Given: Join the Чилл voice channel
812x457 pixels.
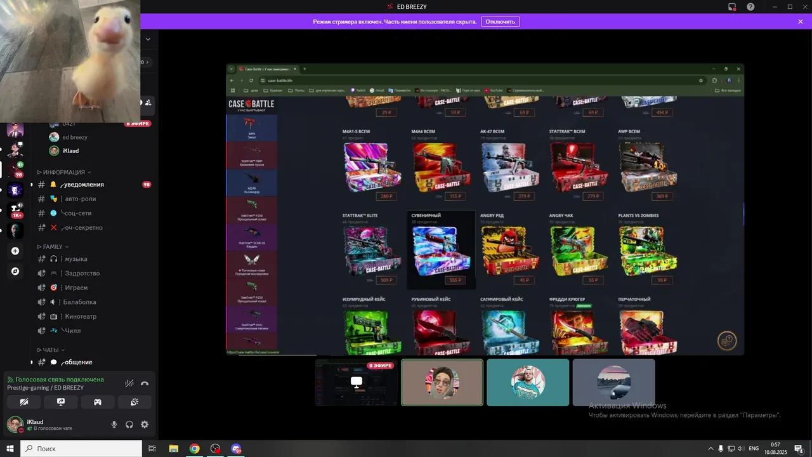Looking at the screenshot, I should tap(95, 331).
